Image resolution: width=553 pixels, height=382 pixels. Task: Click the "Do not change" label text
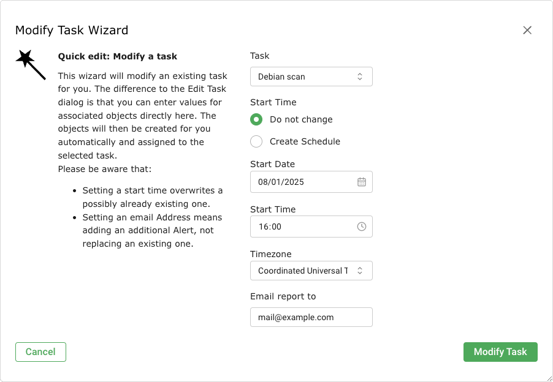tap(301, 119)
